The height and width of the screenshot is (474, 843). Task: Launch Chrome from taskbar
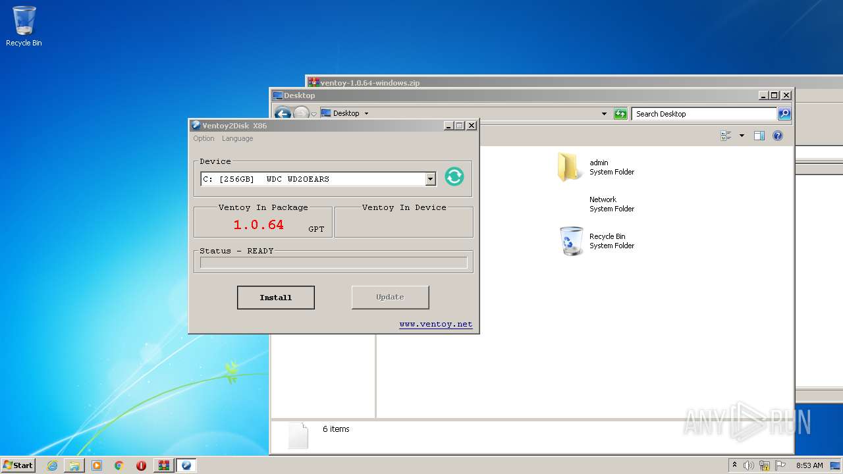point(119,465)
